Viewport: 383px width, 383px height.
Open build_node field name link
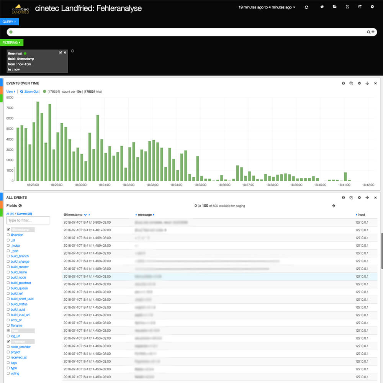click(x=18, y=277)
